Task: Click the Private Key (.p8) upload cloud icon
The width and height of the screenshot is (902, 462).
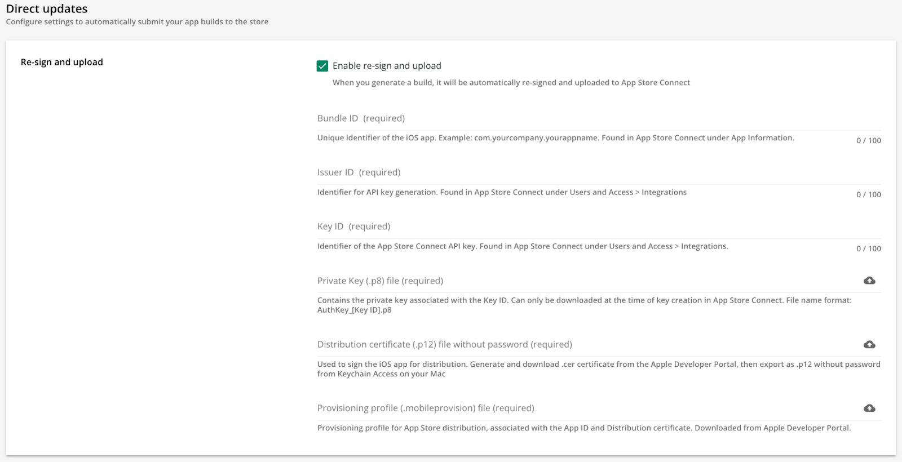Action: (x=869, y=281)
